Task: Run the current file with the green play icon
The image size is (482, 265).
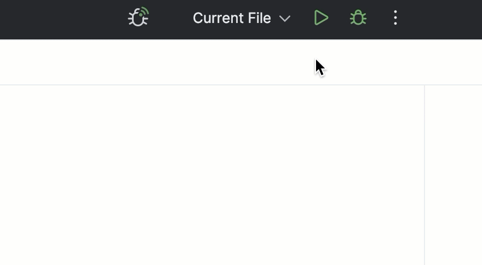Action: pos(321,18)
